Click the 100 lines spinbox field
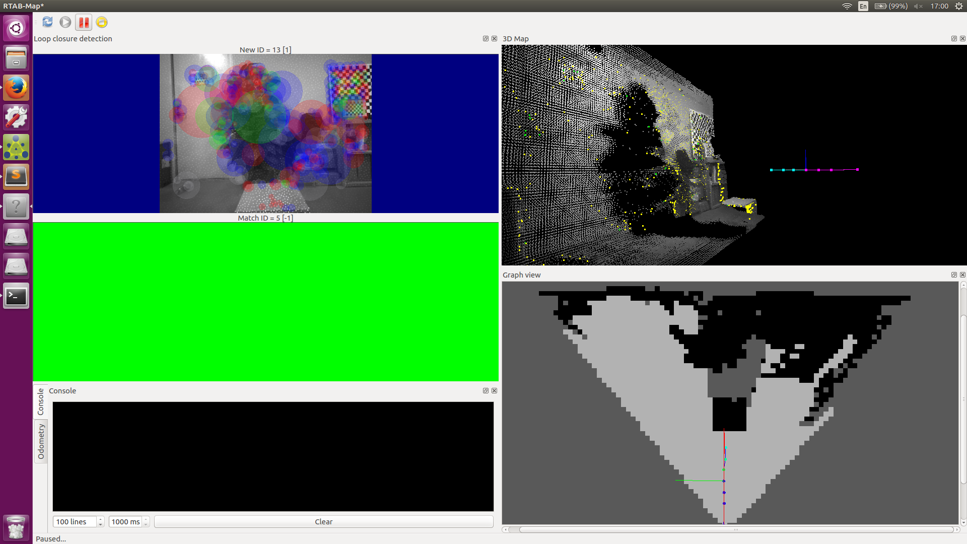This screenshot has height=544, width=967. (x=75, y=522)
